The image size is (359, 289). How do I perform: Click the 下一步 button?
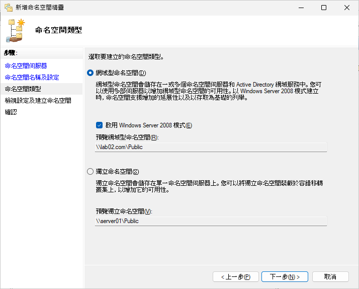click(x=285, y=276)
